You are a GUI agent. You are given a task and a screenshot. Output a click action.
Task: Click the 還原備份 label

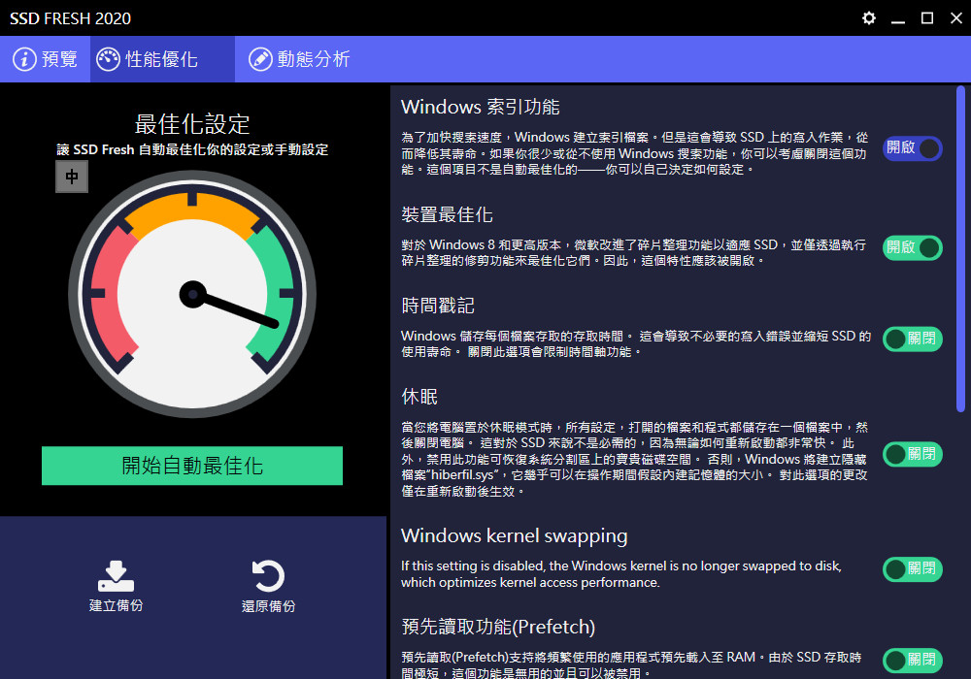click(268, 606)
